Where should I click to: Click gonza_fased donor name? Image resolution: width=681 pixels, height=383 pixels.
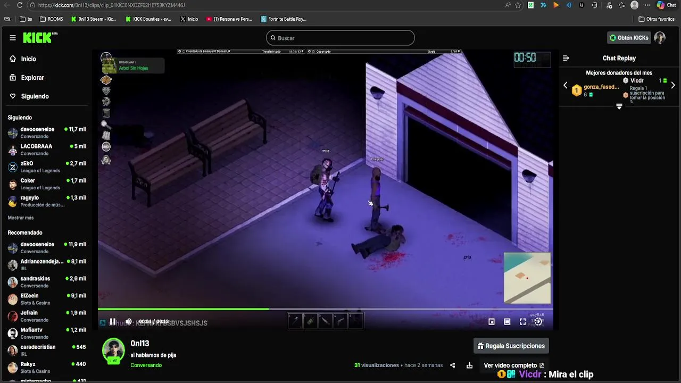[x=601, y=87]
